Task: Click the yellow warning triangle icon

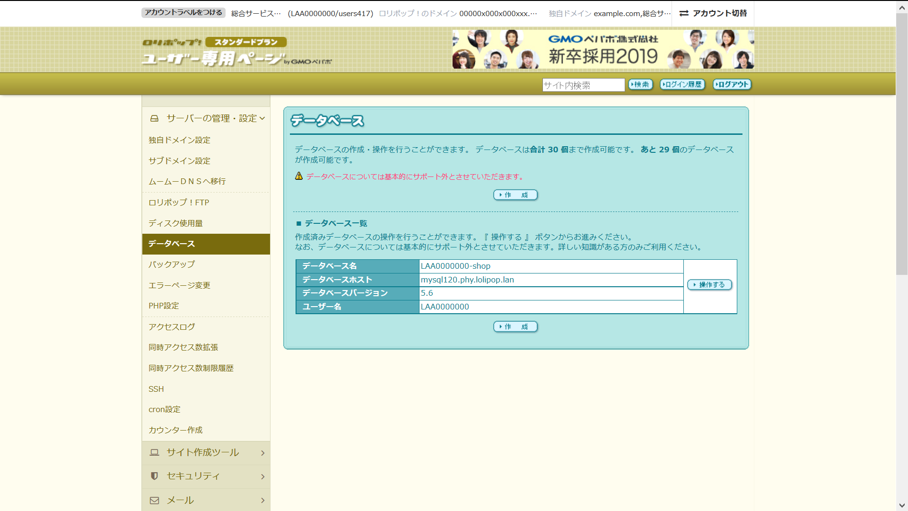Action: [x=299, y=176]
